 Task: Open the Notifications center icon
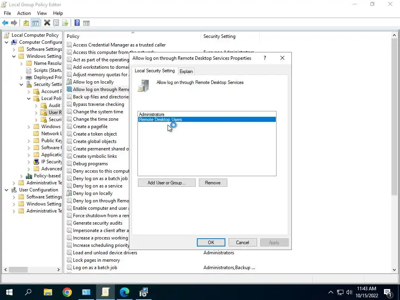pos(388,292)
